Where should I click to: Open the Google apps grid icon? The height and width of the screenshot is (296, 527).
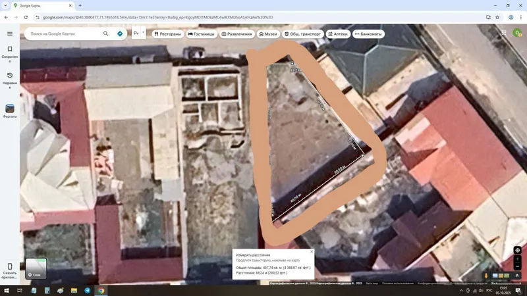tap(503, 32)
